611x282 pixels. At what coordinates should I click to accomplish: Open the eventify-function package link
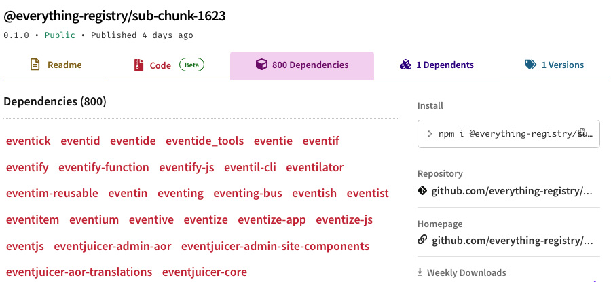(104, 167)
